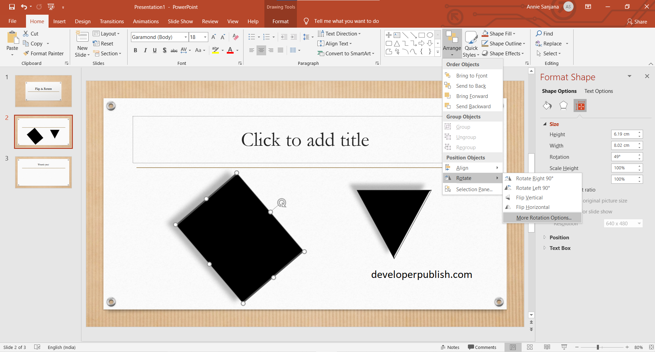Expand the Quick Styles gallery

(x=471, y=44)
